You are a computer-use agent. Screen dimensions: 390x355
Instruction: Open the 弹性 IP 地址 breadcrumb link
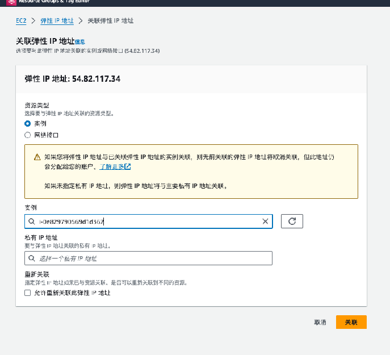pyautogui.click(x=57, y=20)
